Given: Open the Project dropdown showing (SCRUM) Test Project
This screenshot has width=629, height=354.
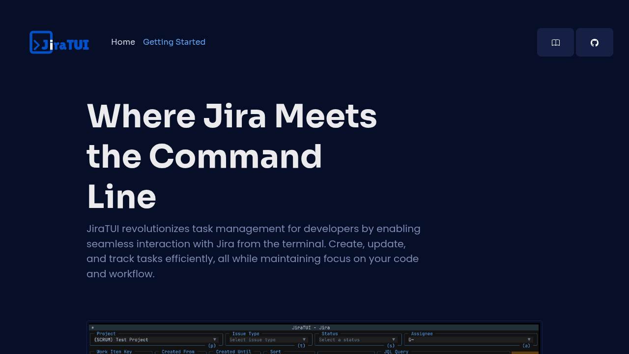Looking at the screenshot, I should 156,339.
